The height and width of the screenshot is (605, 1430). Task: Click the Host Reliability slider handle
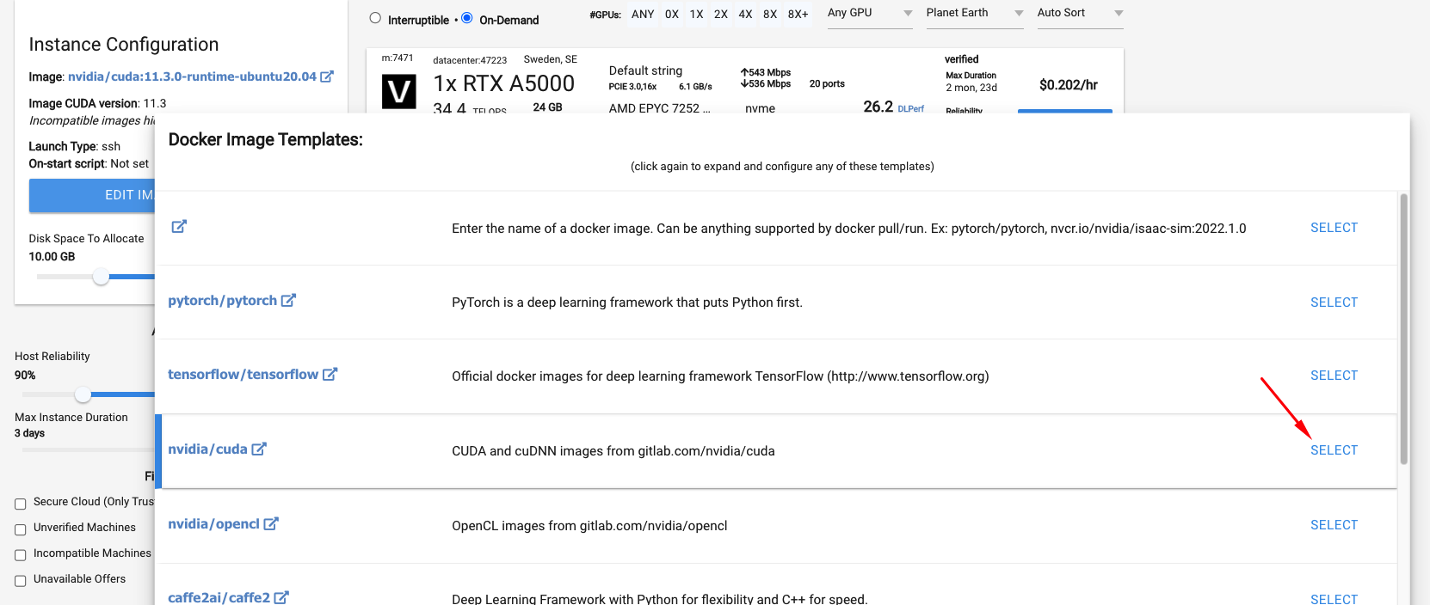(83, 394)
